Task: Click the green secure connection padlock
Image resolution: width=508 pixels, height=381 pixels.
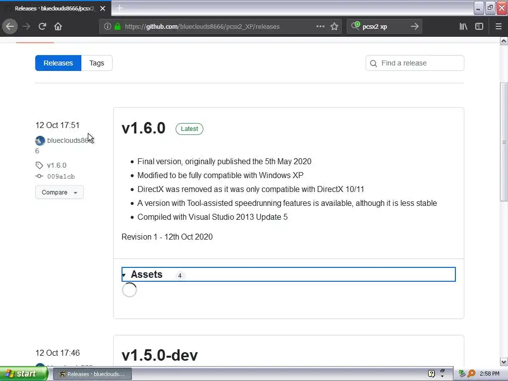Action: coord(117,27)
